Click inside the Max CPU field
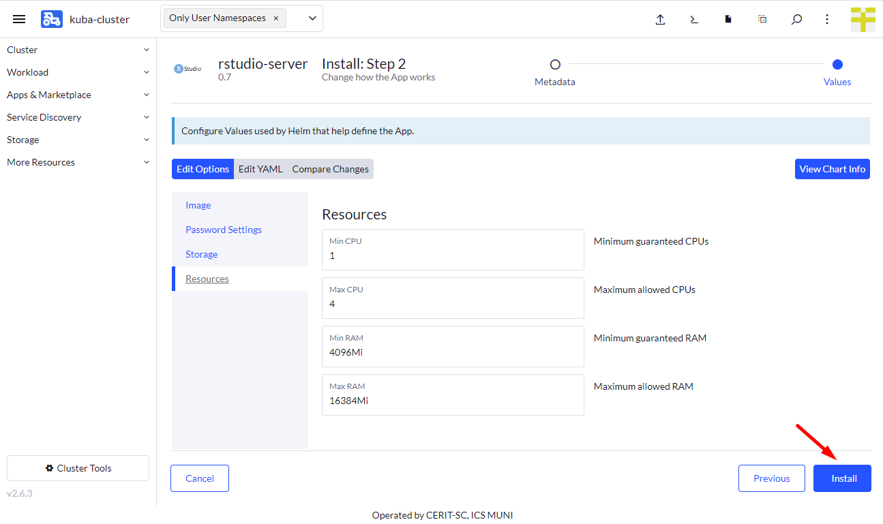Image resolution: width=883 pixels, height=524 pixels. [453, 303]
